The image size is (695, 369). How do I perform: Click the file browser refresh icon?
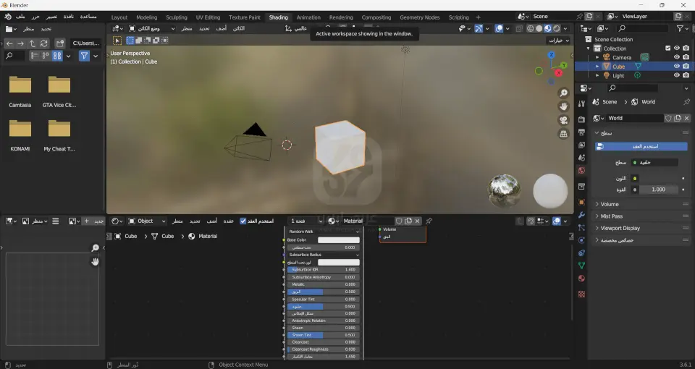tap(44, 43)
